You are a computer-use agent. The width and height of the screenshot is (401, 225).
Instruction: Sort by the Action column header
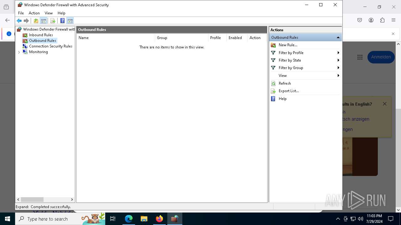point(257,38)
